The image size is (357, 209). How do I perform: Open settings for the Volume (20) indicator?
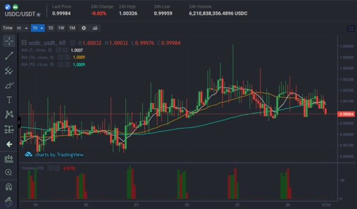50,168
